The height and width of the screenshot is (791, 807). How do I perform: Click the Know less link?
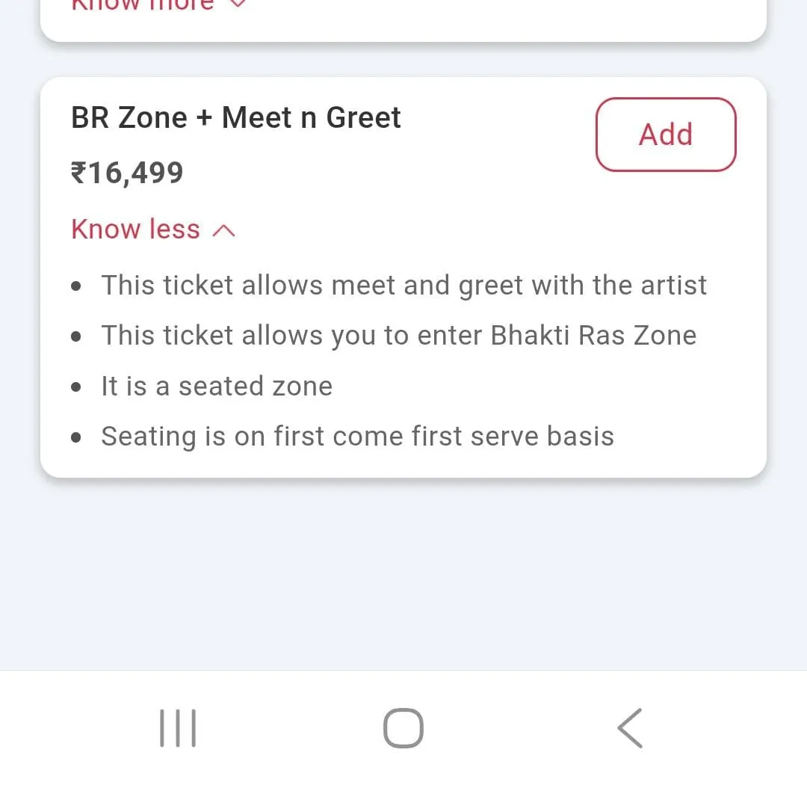click(136, 230)
